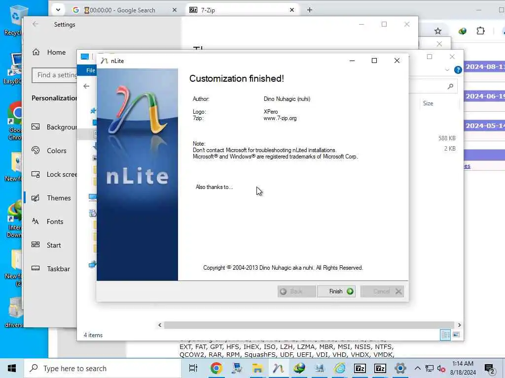
Task: Open the Settings gear taskbar icon
Action: click(x=400, y=368)
